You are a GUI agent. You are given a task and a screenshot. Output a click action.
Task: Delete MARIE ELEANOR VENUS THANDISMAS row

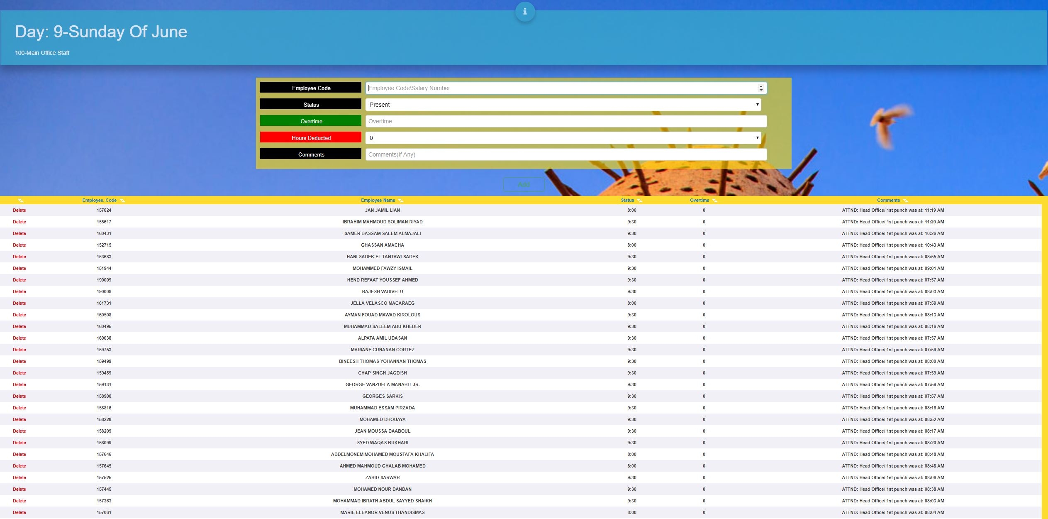point(19,512)
